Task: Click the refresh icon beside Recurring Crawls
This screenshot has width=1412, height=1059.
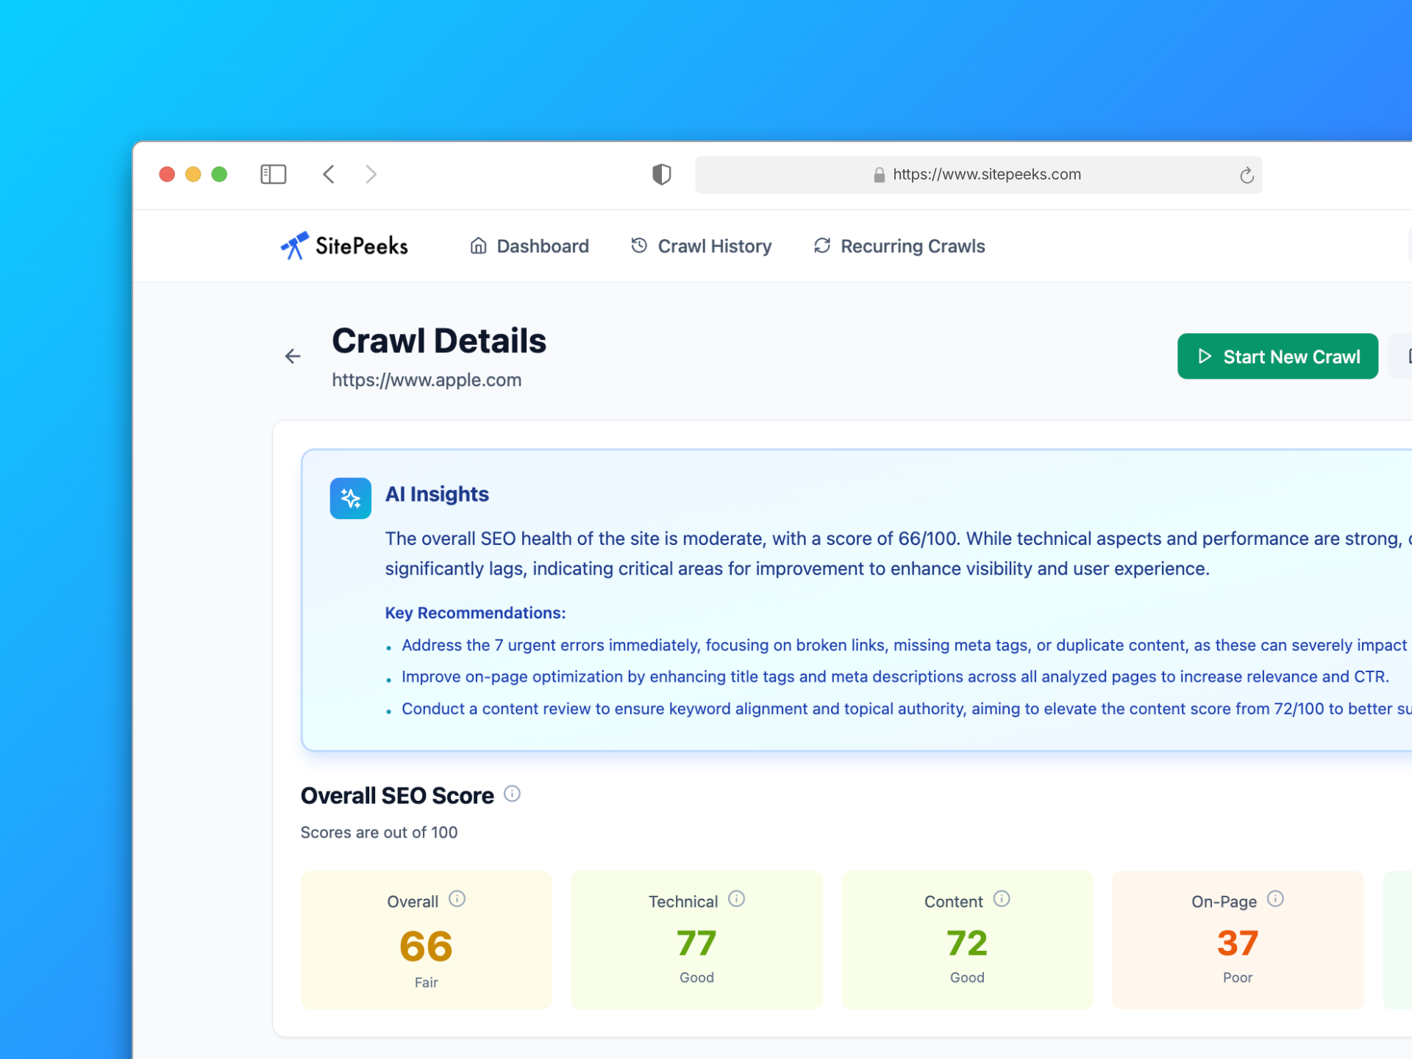Action: pos(821,246)
